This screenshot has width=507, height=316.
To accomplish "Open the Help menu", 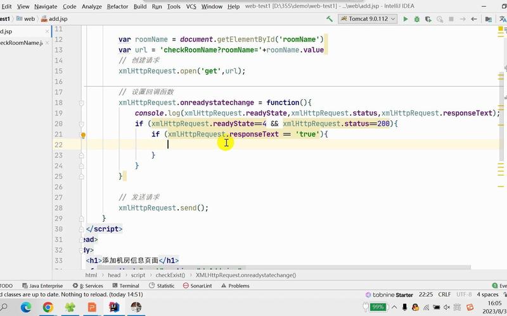I will [233, 6].
